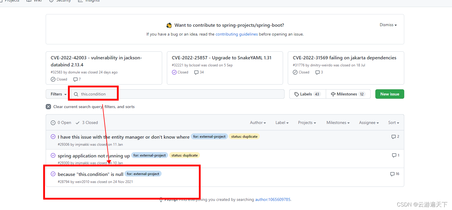Screen dimensions: 452x210
Task: Open the Author filter dropdown
Action: [x=258, y=122]
